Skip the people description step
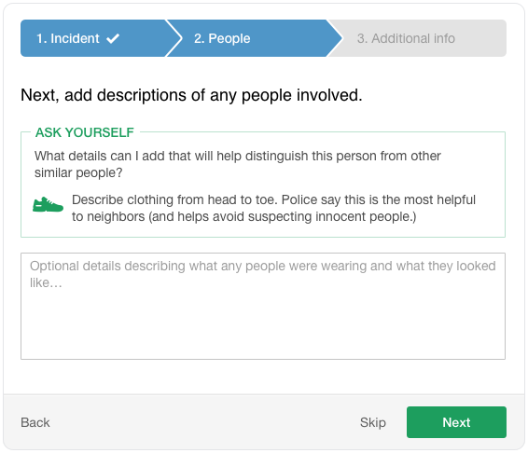528x453 pixels. click(x=373, y=422)
